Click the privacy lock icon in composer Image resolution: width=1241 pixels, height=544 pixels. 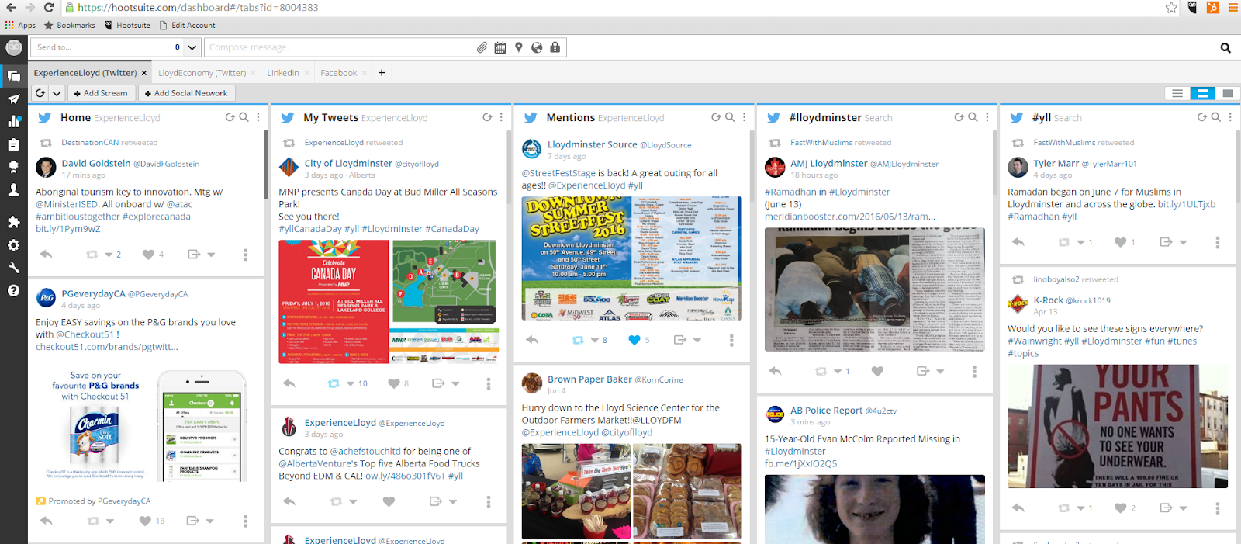click(x=555, y=47)
